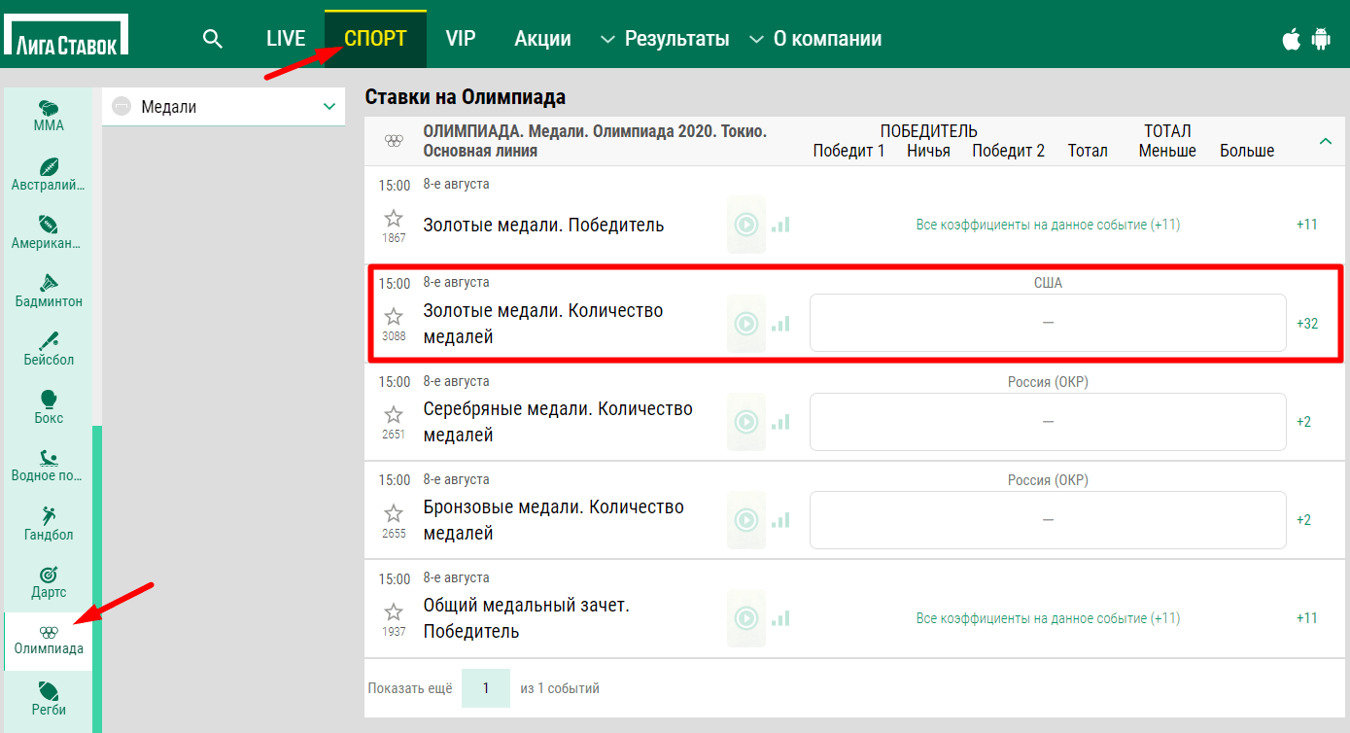Click the Лига Ставок logo
This screenshot has height=733, width=1350.
(x=66, y=37)
